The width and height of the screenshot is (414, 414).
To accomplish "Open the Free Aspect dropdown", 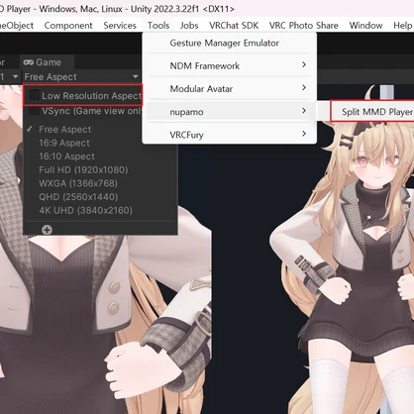I will click(81, 77).
